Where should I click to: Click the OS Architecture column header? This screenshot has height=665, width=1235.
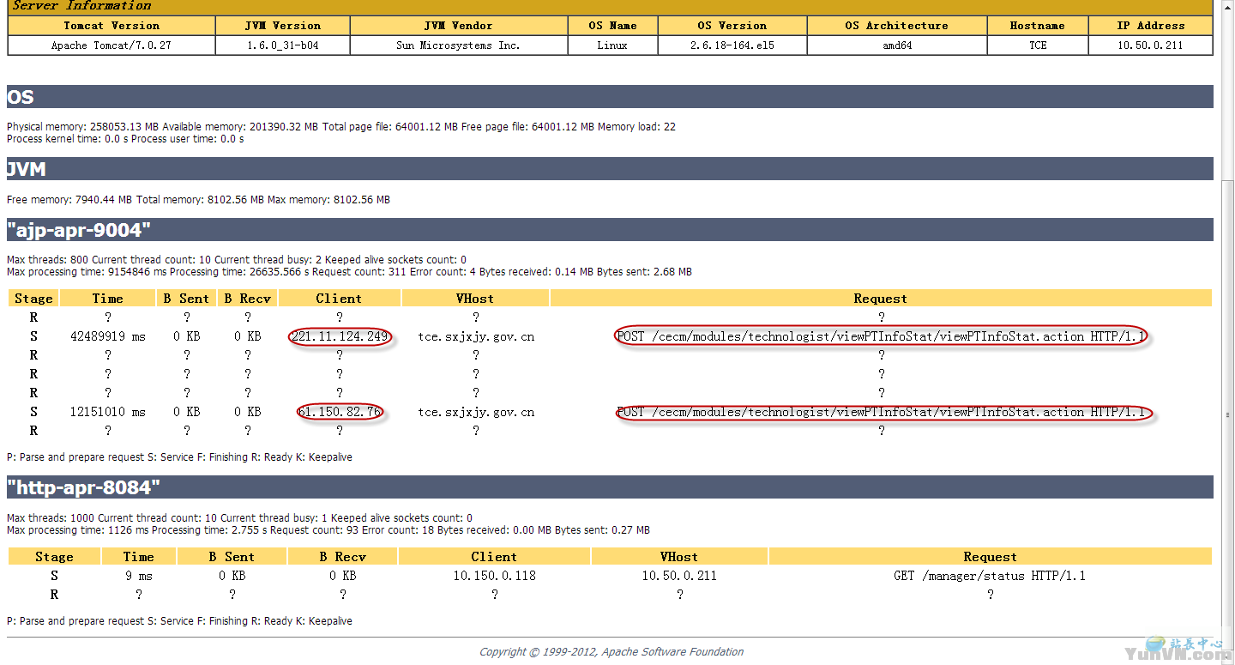point(896,26)
